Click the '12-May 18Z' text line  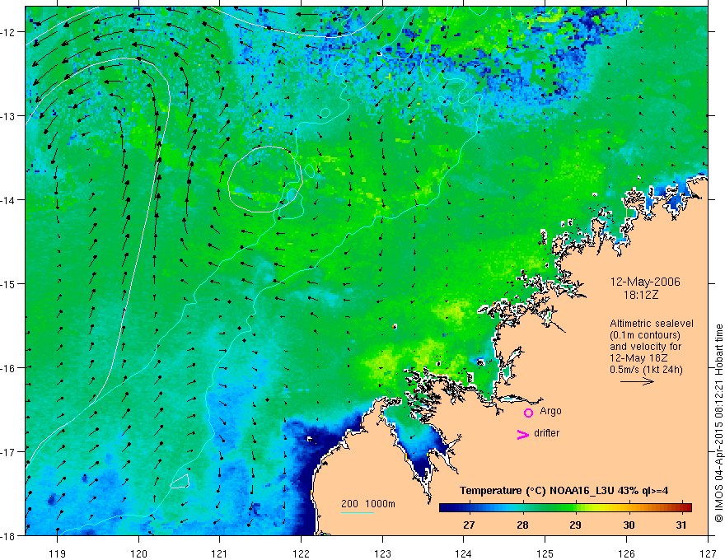coord(638,358)
